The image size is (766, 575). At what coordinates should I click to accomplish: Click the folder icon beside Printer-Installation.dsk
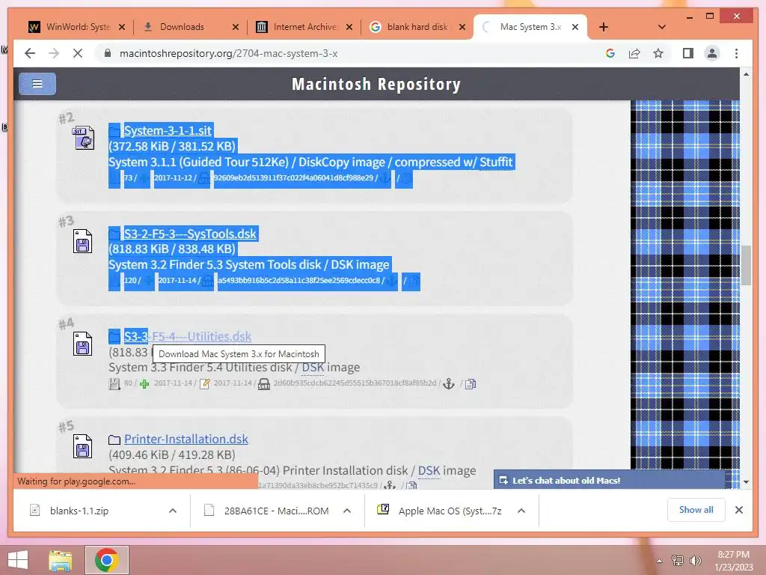click(114, 439)
